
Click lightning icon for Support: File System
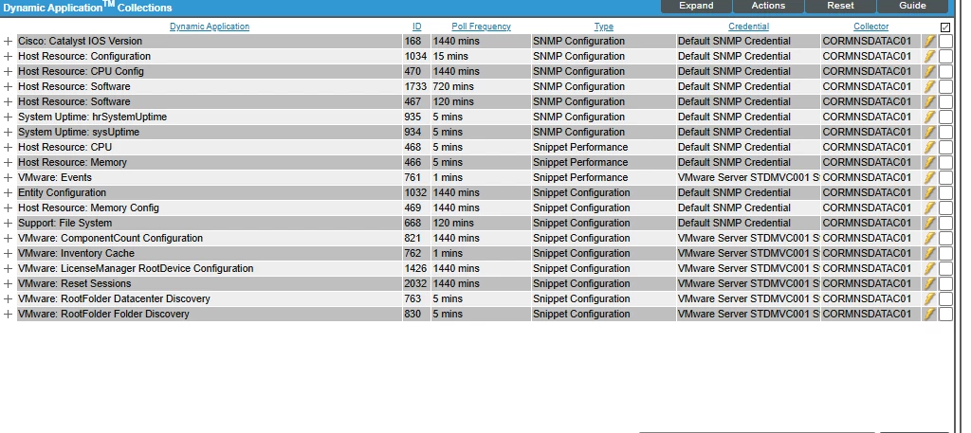pos(929,224)
